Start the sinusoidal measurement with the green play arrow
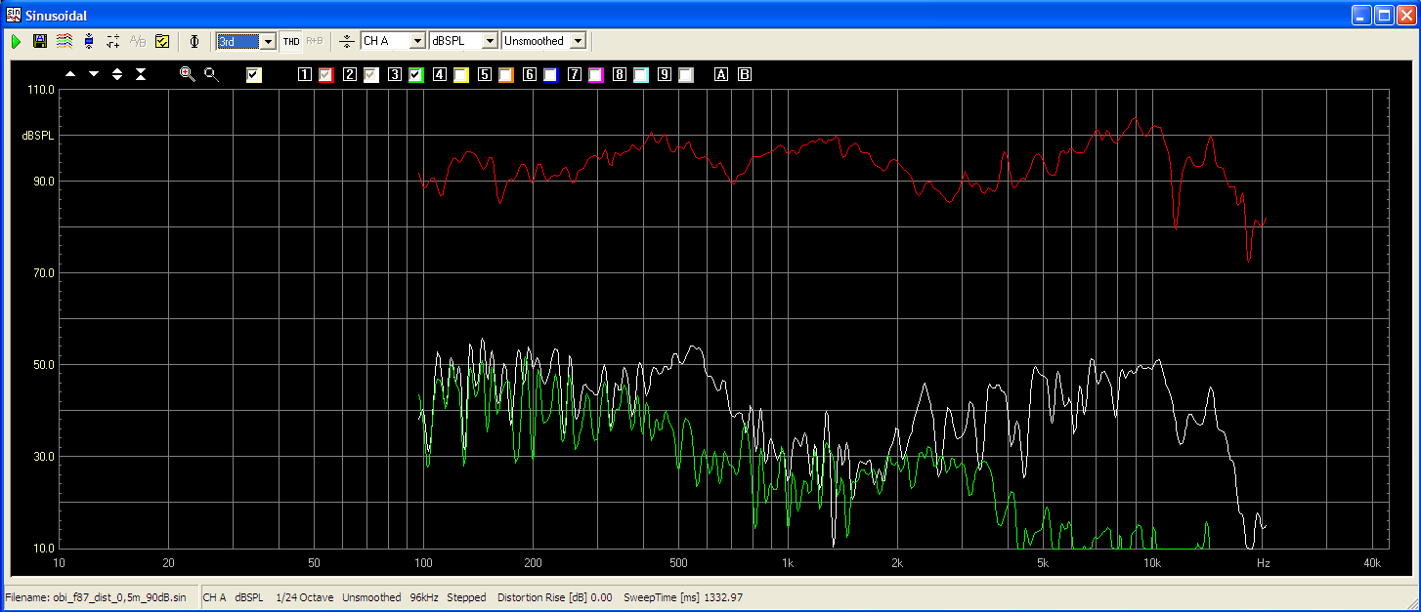Image resolution: width=1421 pixels, height=612 pixels. (17, 41)
